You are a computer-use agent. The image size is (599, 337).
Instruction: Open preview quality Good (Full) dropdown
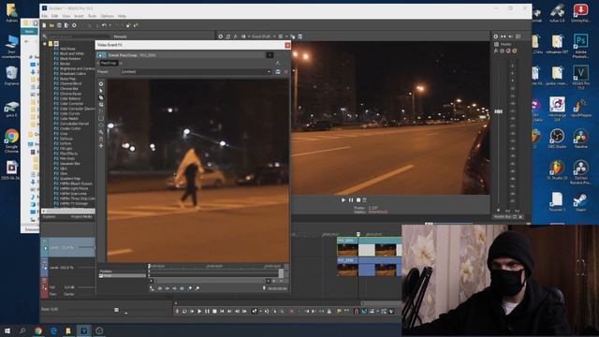pyautogui.click(x=263, y=37)
